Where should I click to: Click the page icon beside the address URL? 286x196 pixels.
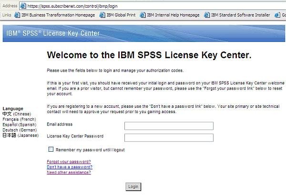click(23, 6)
